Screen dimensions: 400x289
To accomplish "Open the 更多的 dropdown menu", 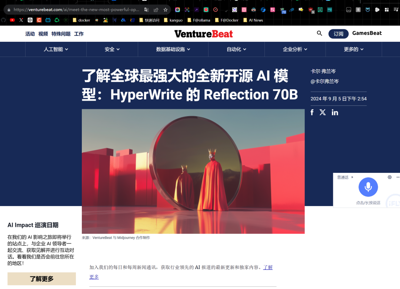I will pyautogui.click(x=353, y=49).
